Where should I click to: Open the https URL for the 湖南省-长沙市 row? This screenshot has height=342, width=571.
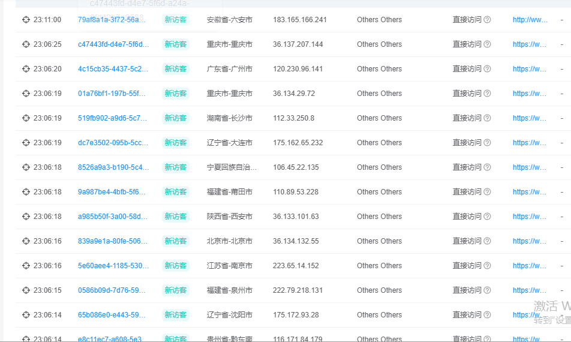point(529,118)
